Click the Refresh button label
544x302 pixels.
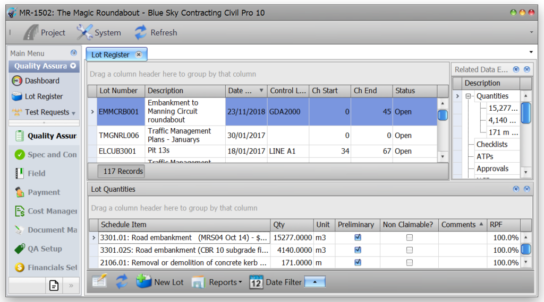click(164, 32)
